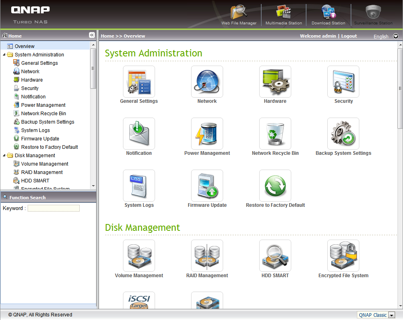Select General Settings in sidebar tree

coord(39,63)
